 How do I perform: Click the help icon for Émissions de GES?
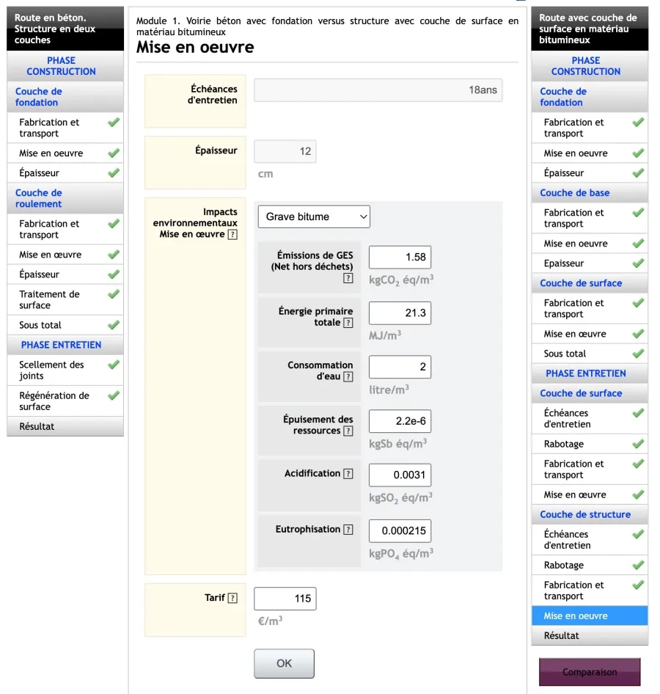[348, 278]
